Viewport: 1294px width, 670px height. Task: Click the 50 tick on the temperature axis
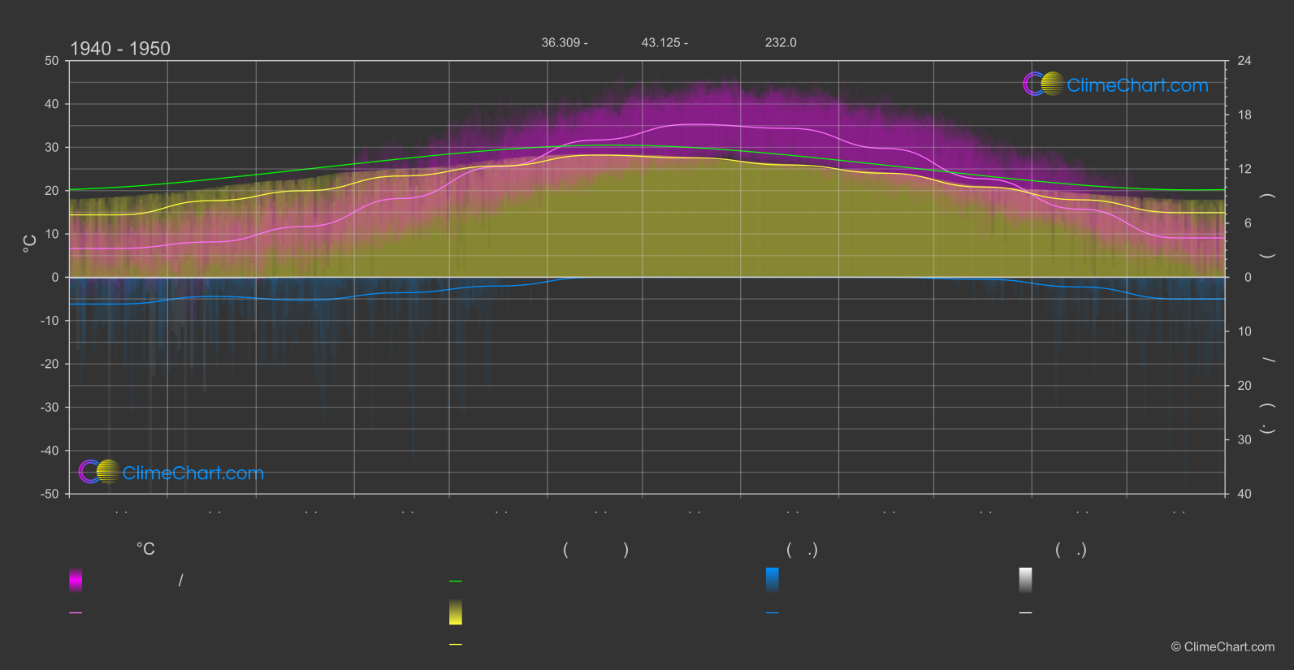point(52,61)
